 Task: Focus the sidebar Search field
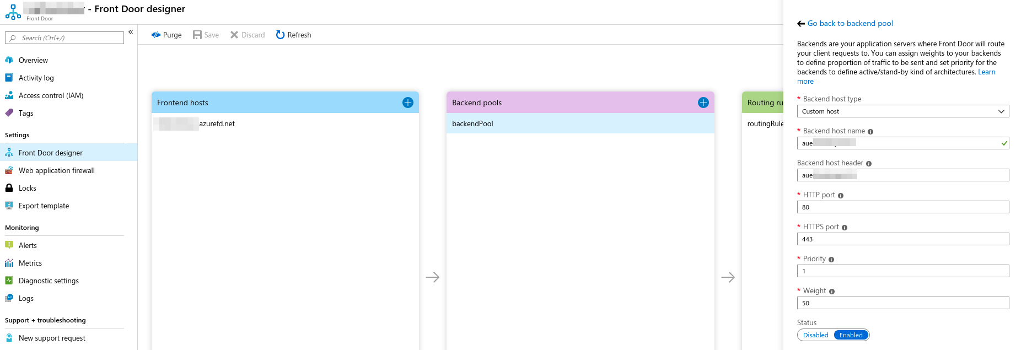[x=64, y=38]
